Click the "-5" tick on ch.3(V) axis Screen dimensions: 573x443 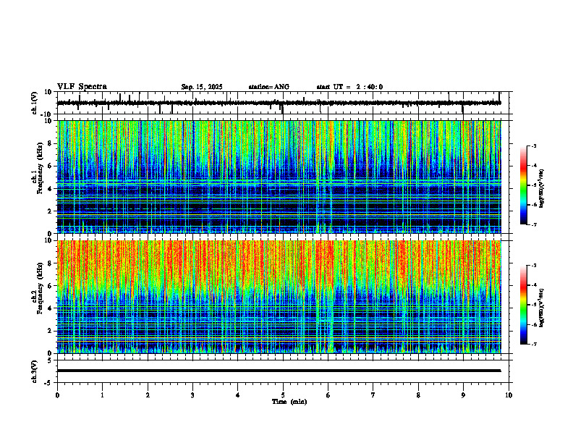pos(48,383)
